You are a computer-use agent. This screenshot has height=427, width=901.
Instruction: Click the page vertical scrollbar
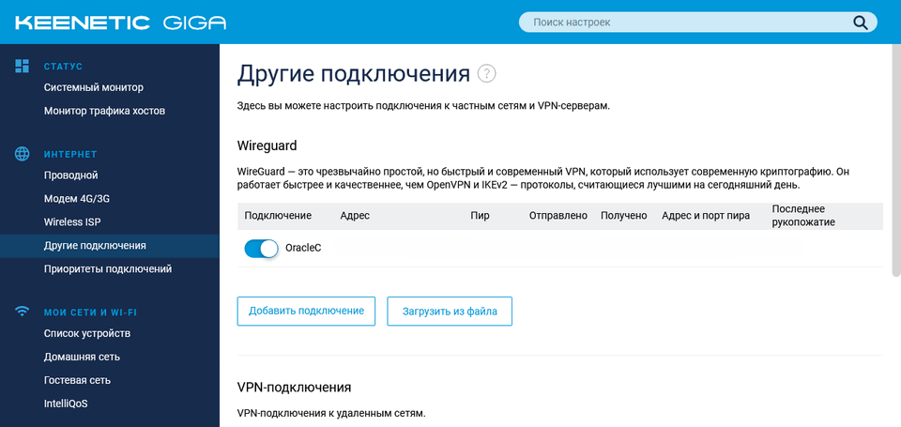tap(895, 160)
